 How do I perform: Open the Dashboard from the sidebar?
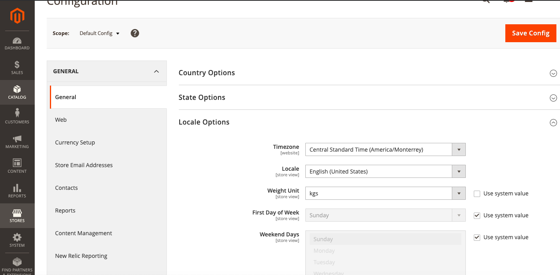tap(17, 42)
